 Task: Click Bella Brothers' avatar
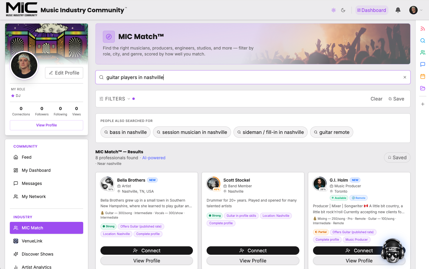[x=107, y=184]
